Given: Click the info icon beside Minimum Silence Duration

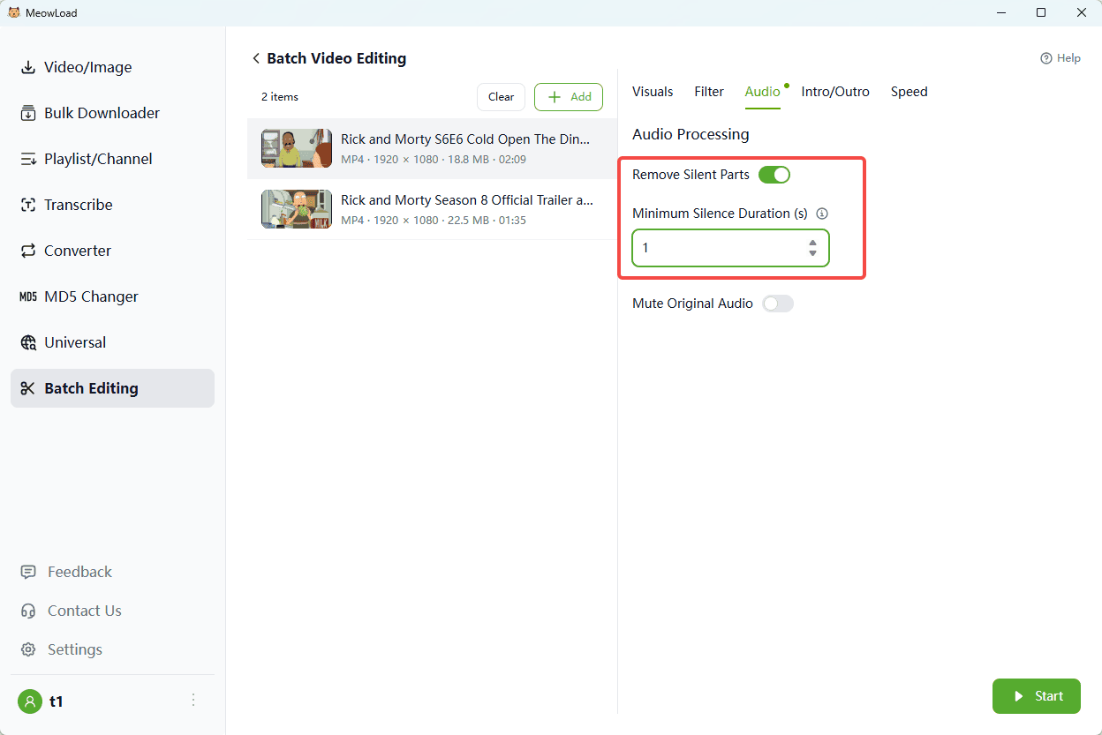Looking at the screenshot, I should [x=822, y=214].
